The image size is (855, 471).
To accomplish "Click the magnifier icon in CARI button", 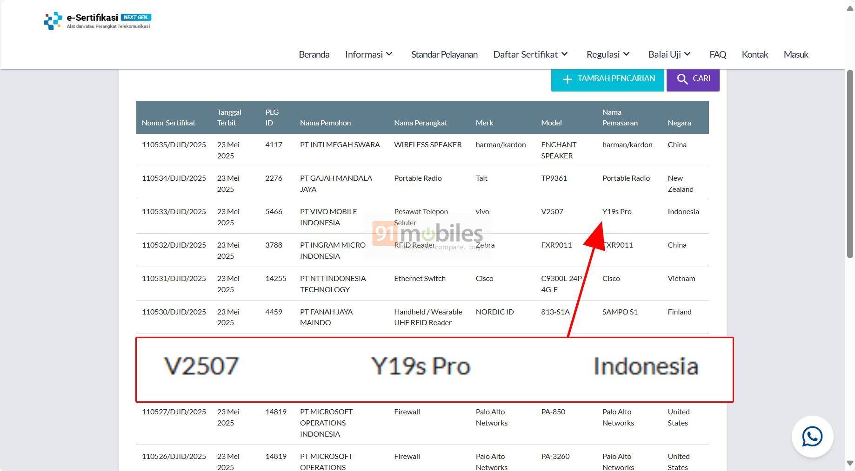I will [682, 79].
